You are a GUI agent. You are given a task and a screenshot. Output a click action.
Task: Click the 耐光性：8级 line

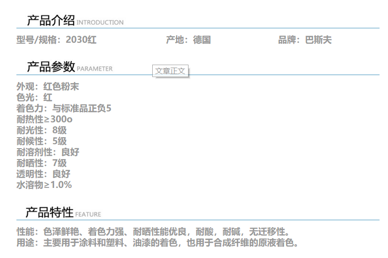(41, 130)
